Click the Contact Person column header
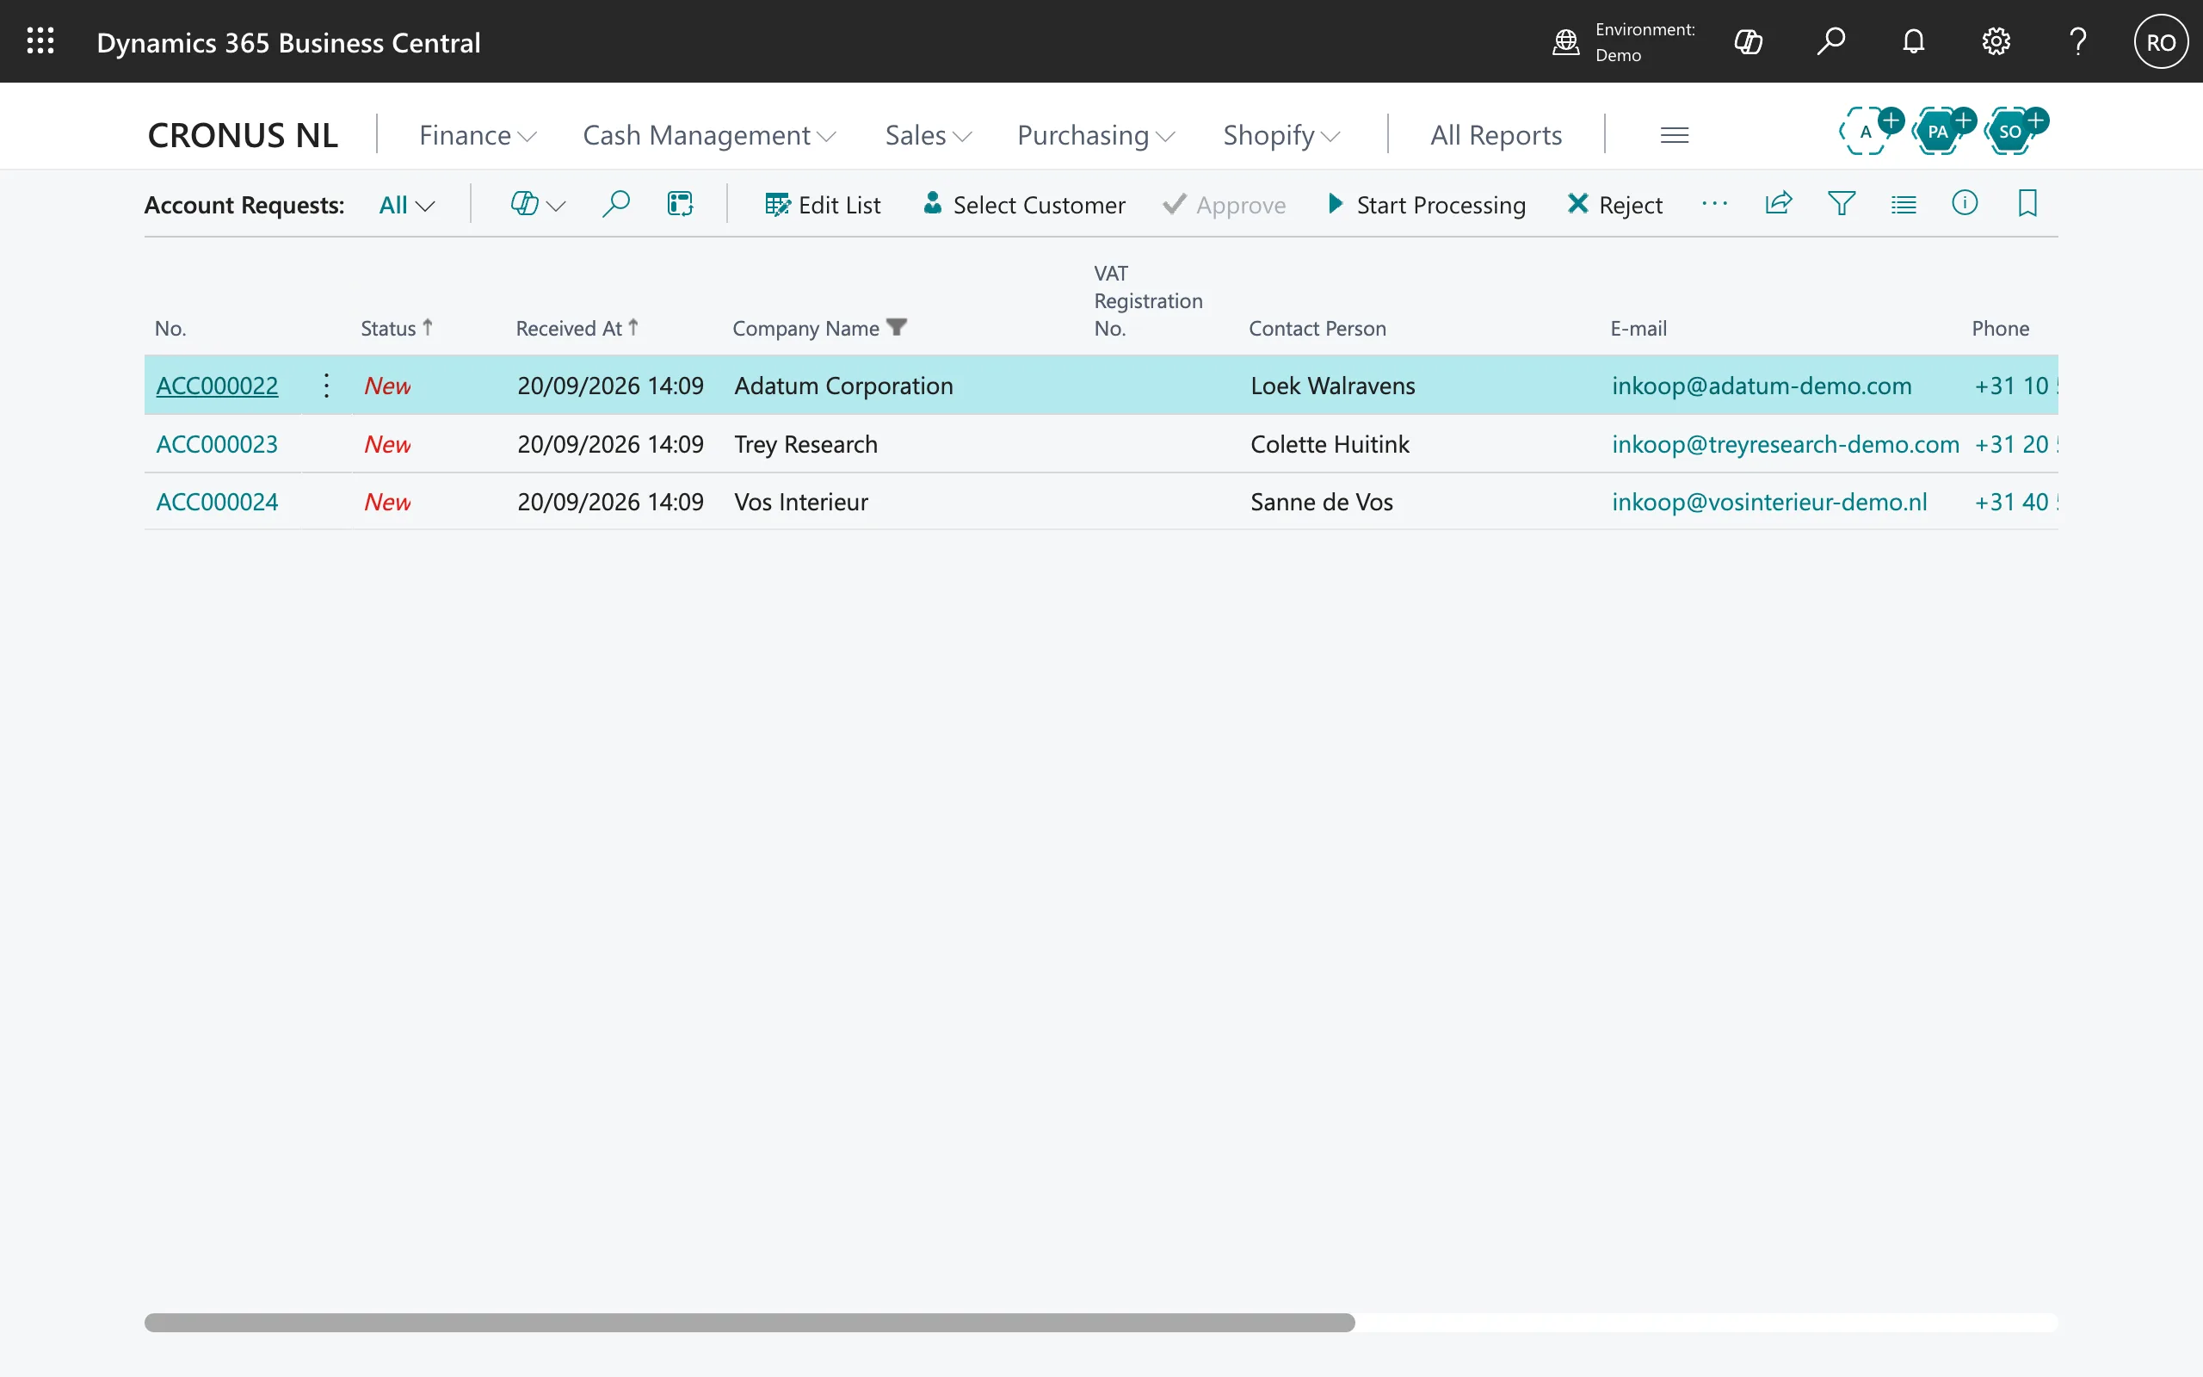This screenshot has height=1377, width=2203. tap(1317, 328)
